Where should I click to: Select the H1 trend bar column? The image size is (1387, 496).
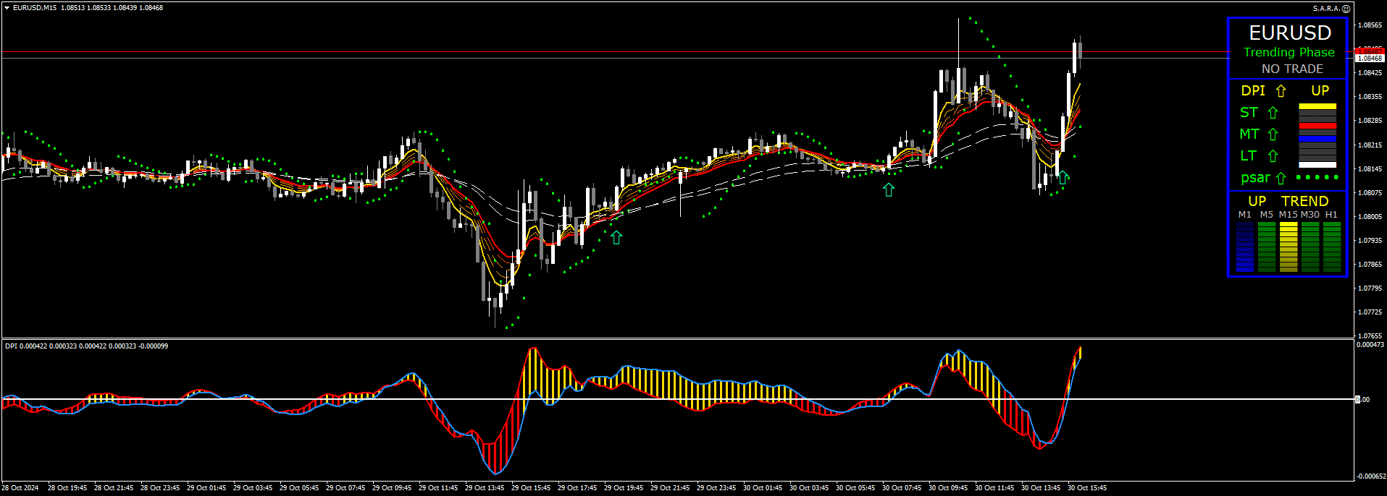click(1332, 247)
